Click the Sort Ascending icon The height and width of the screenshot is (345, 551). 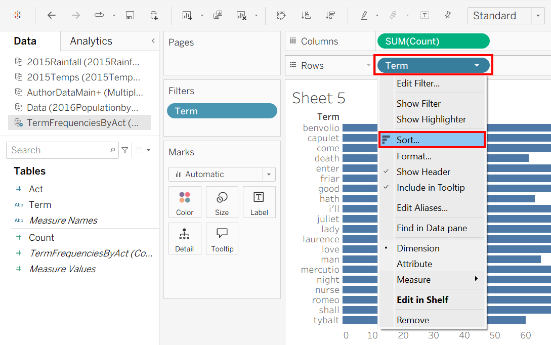tap(306, 15)
